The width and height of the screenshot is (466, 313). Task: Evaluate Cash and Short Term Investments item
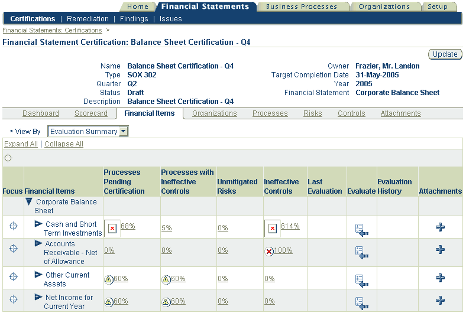pos(362,230)
